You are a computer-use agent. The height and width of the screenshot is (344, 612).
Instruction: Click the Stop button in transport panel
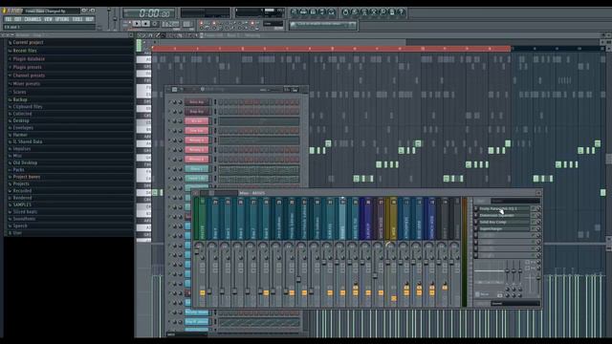[x=145, y=24]
